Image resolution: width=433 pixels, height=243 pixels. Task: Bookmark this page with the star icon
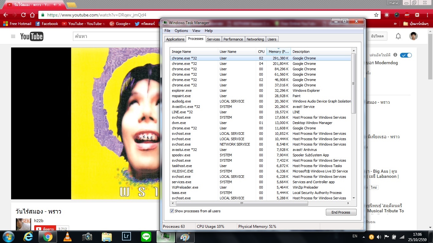click(x=376, y=15)
